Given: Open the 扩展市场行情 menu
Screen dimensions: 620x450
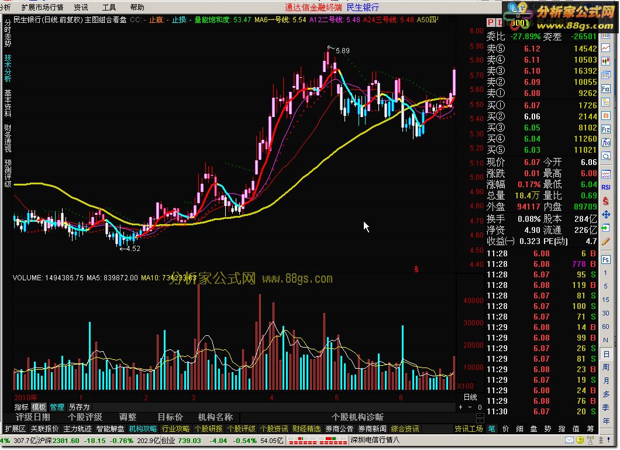Looking at the screenshot, I should point(42,8).
